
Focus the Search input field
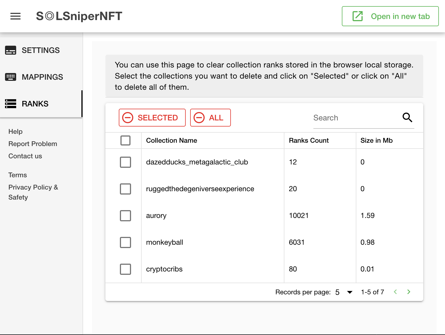(x=355, y=118)
